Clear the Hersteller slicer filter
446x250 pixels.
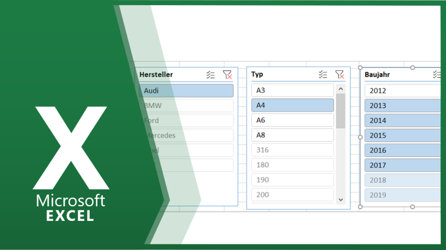pyautogui.click(x=227, y=75)
